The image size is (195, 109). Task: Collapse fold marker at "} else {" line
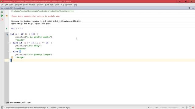(9, 52)
